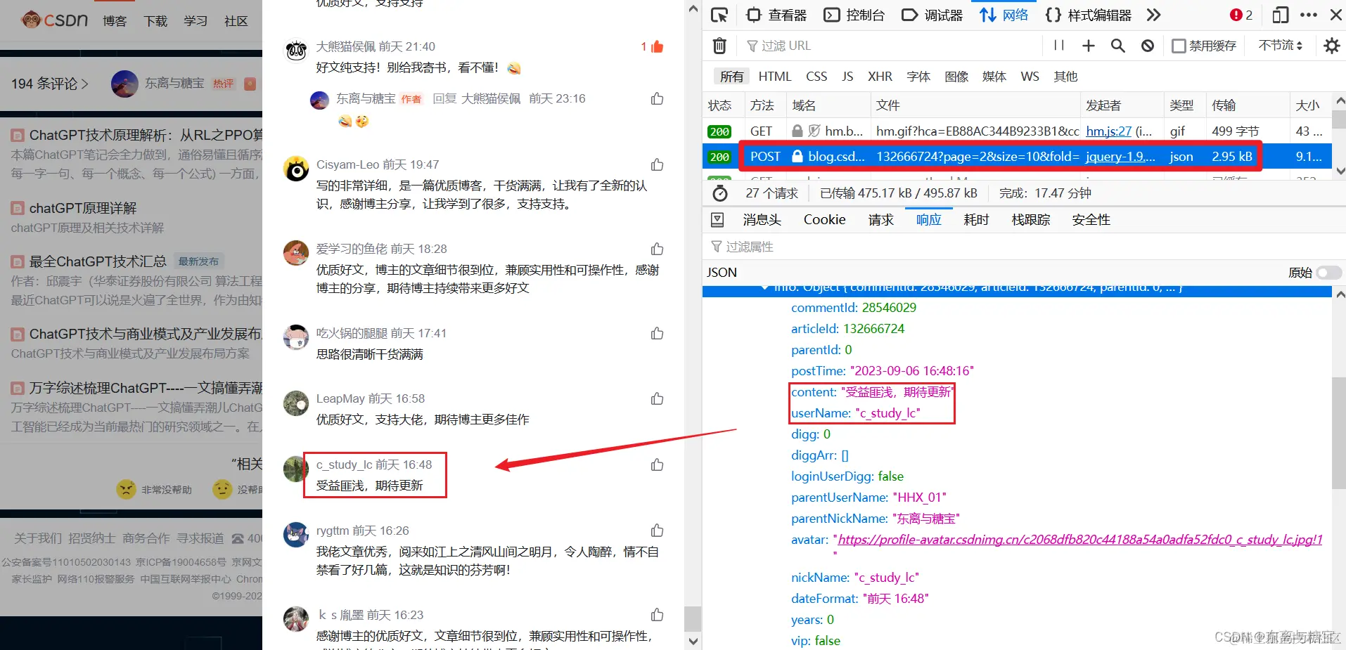Screen dimensions: 1346x650
Task: Open search within network requests
Action: (1117, 45)
